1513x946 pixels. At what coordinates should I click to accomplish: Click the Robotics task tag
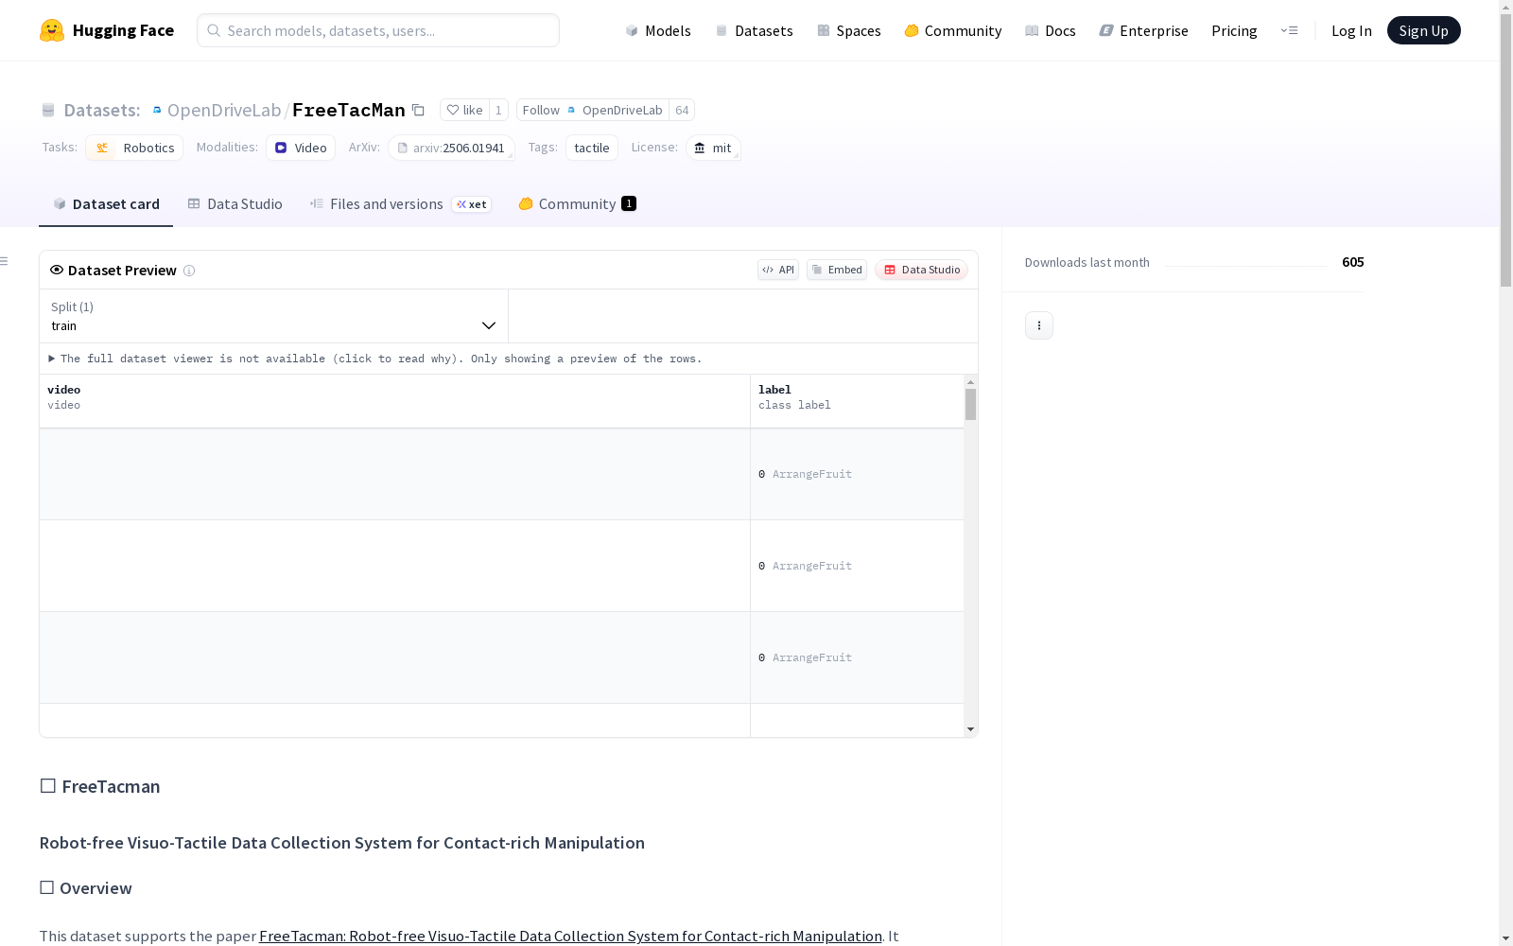(x=134, y=148)
